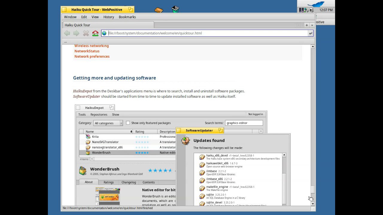
Task: Go forward with the right arrow button
Action: (x=76, y=33)
